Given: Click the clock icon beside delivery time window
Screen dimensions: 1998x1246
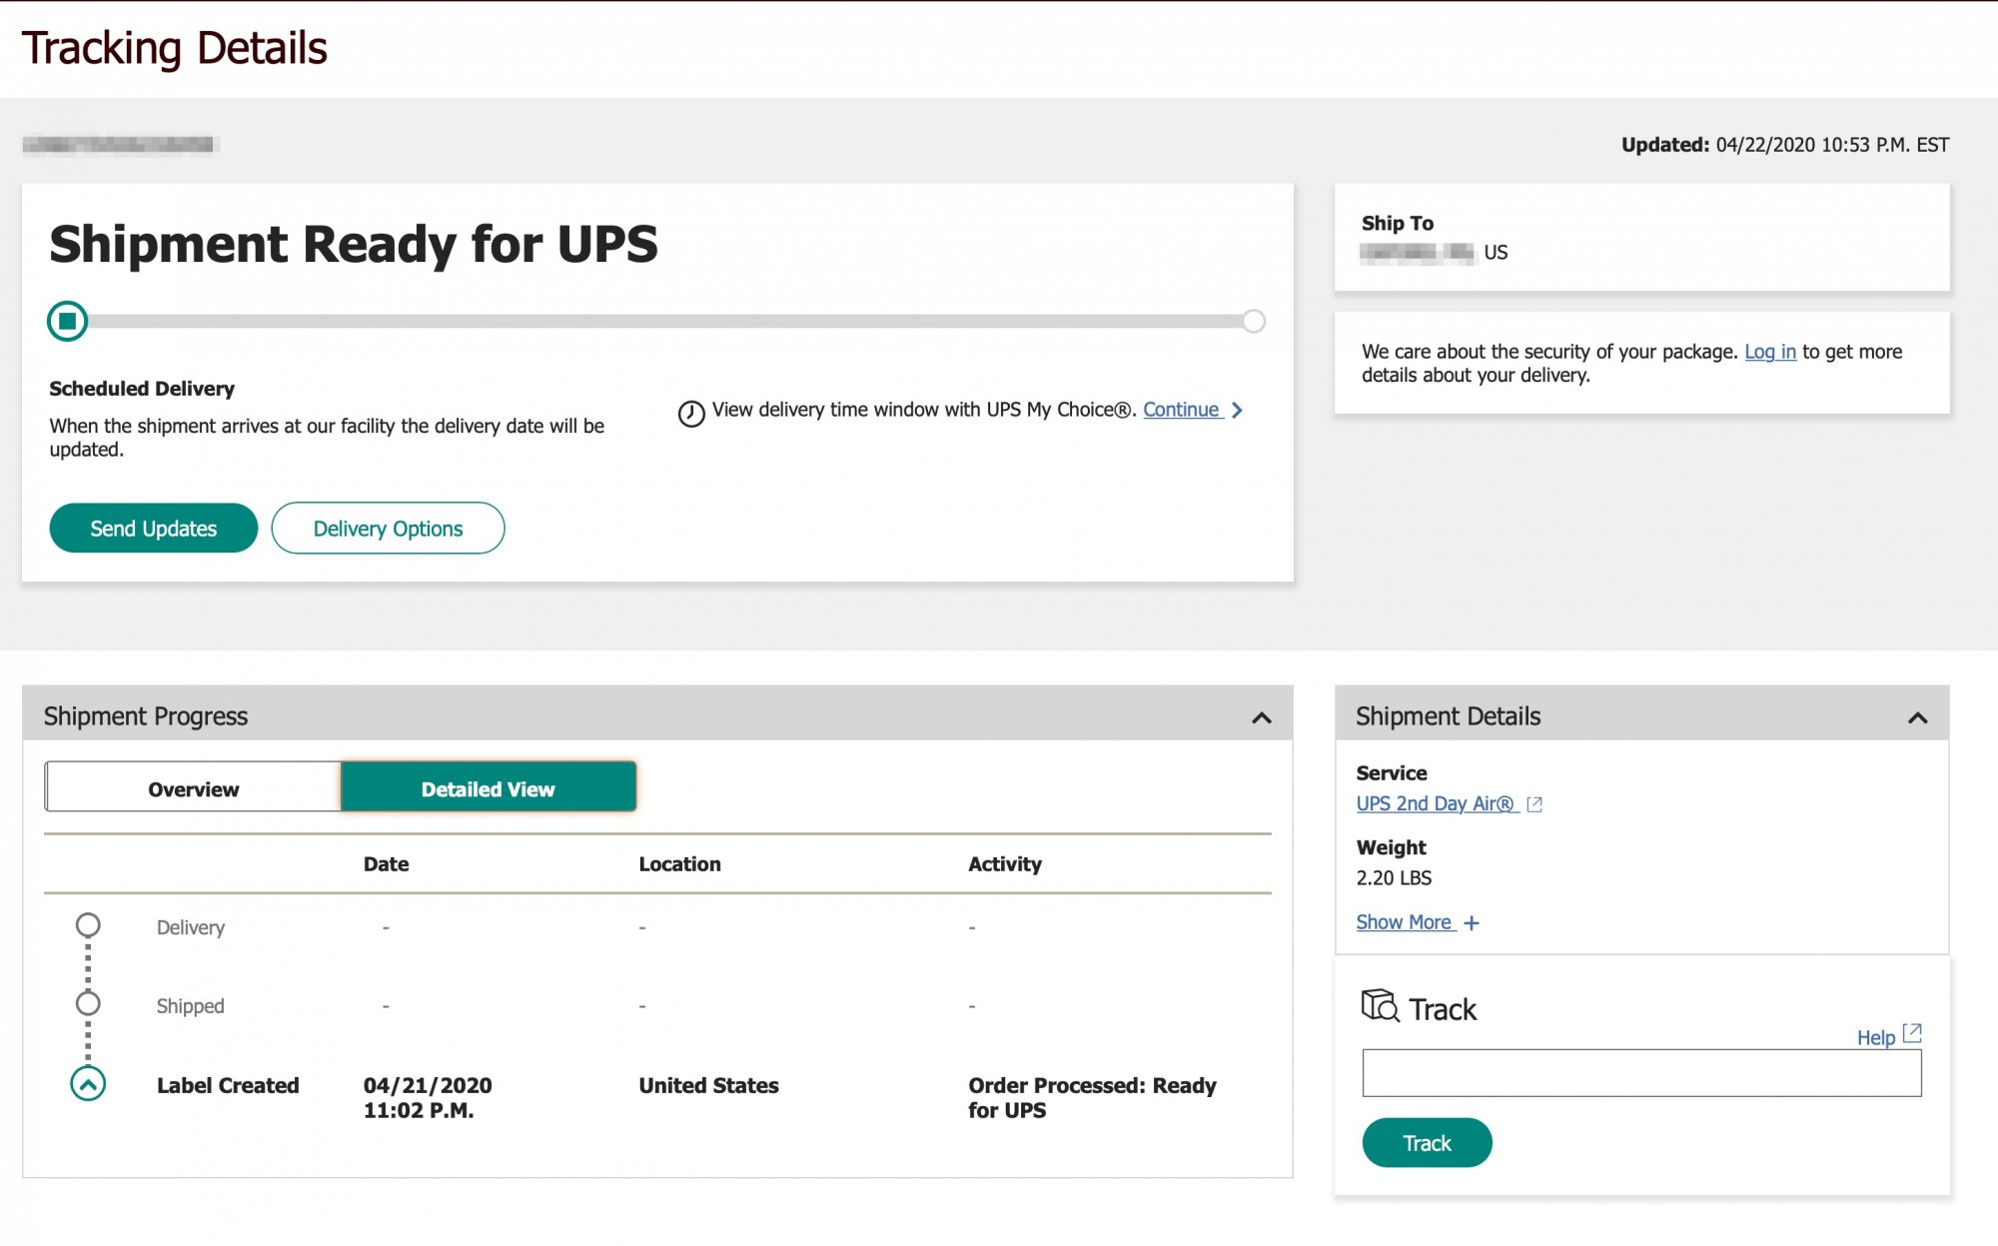Looking at the screenshot, I should 691,413.
